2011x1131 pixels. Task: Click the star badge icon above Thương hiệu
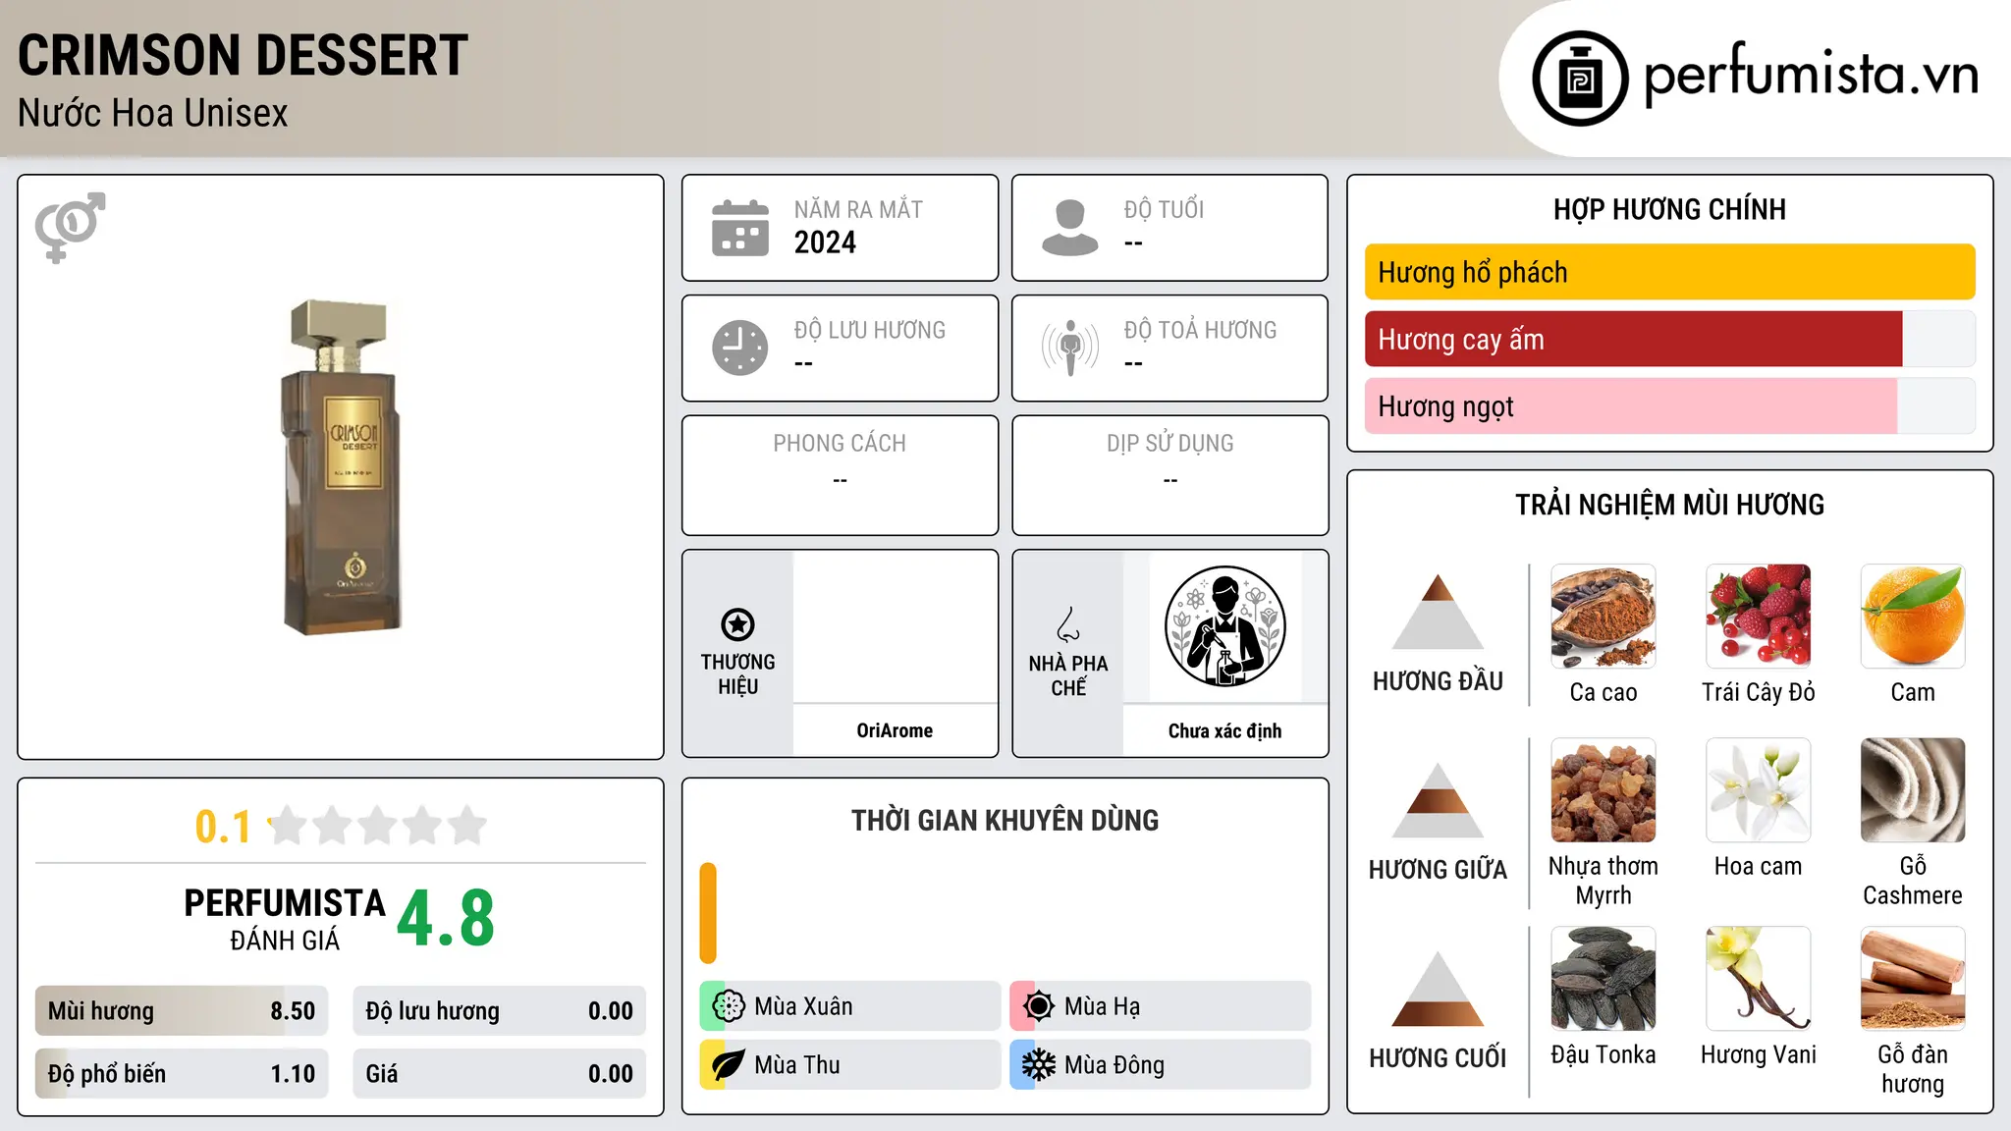pyautogui.click(x=737, y=624)
